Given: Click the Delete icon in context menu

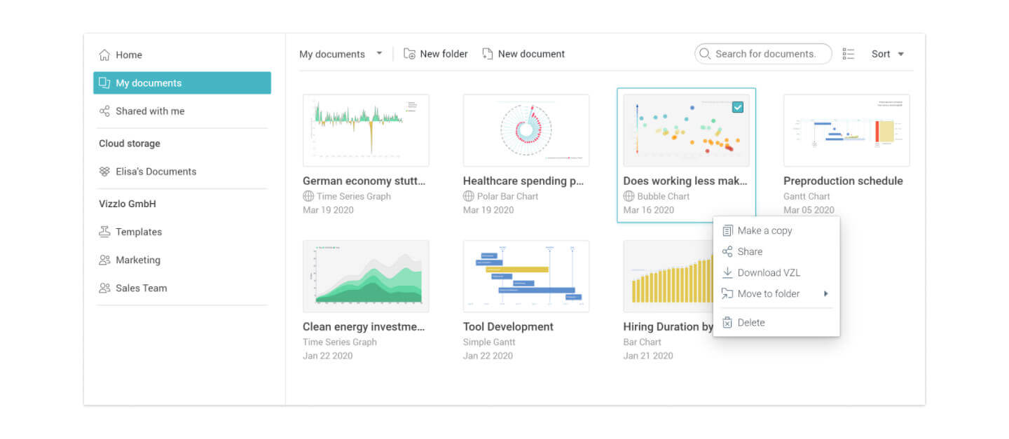Looking at the screenshot, I should [x=727, y=323].
